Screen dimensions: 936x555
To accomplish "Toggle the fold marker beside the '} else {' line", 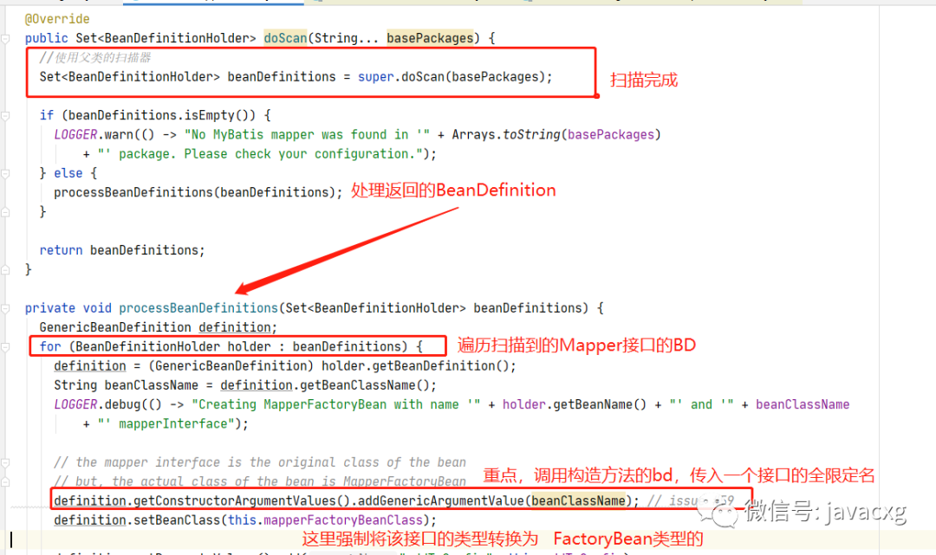I will (5, 173).
